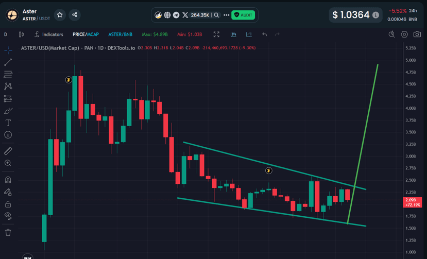Click the 0.001046 BNB price value

[402, 20]
